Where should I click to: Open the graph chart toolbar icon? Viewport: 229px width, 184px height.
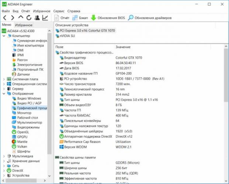pyautogui.click(x=45, y=18)
